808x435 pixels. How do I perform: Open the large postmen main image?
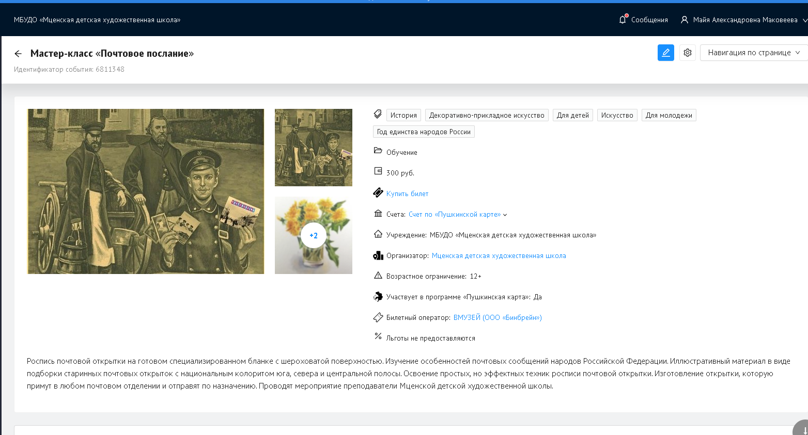146,191
